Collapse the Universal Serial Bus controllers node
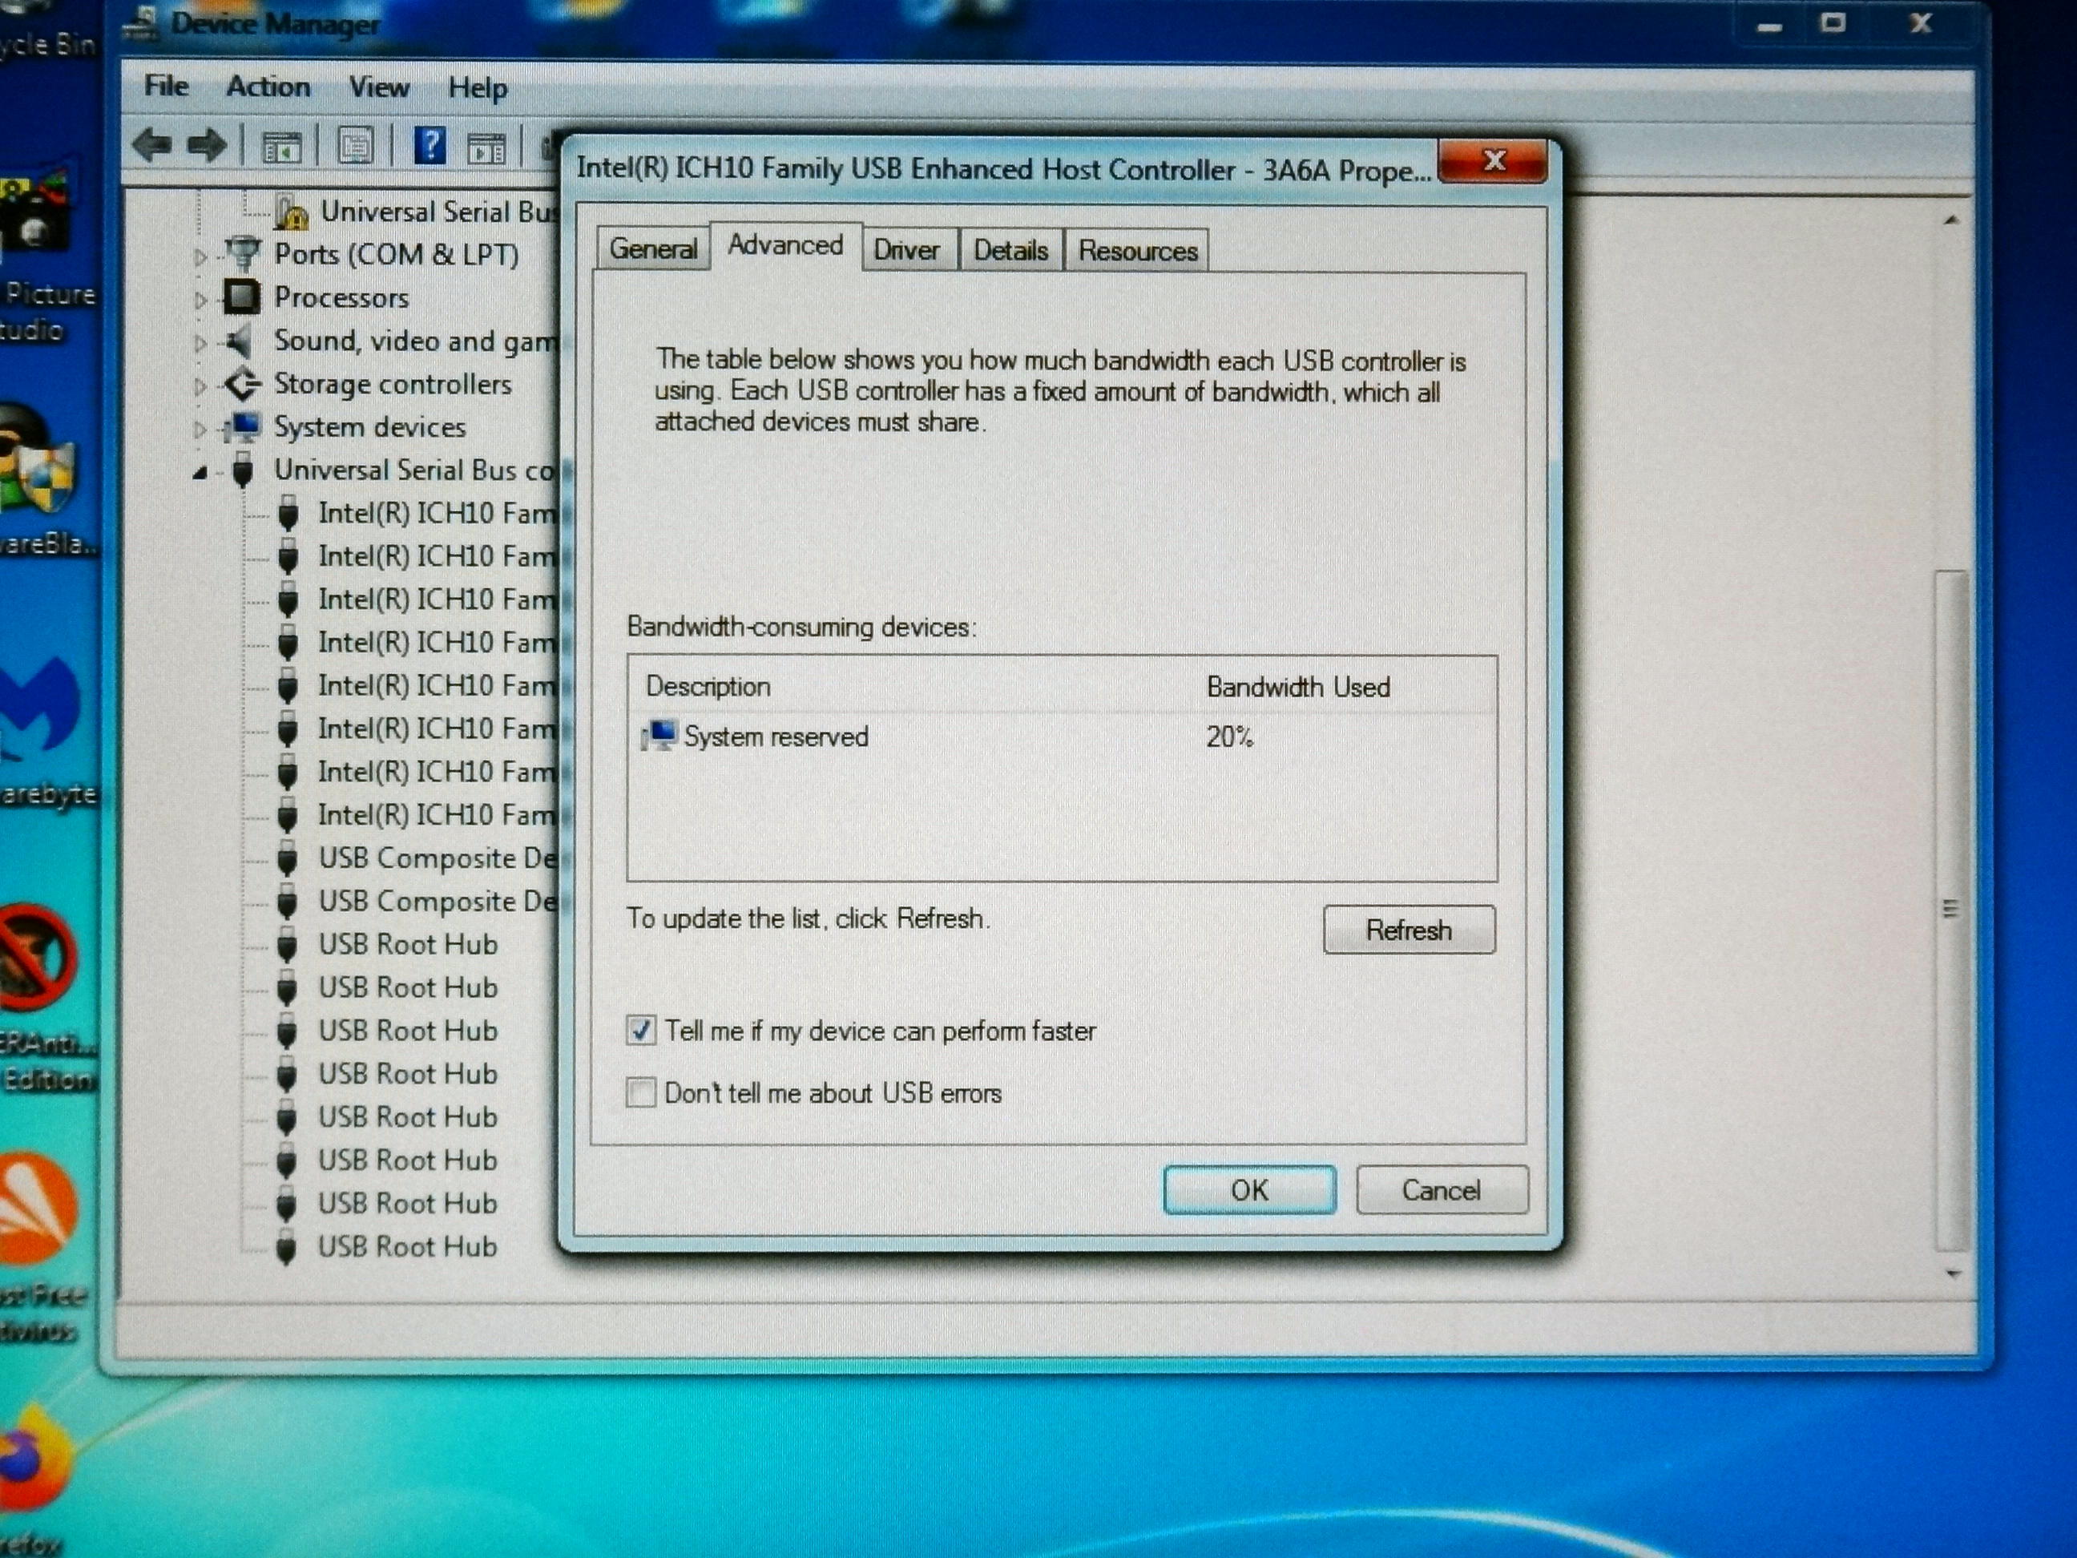 click(200, 472)
